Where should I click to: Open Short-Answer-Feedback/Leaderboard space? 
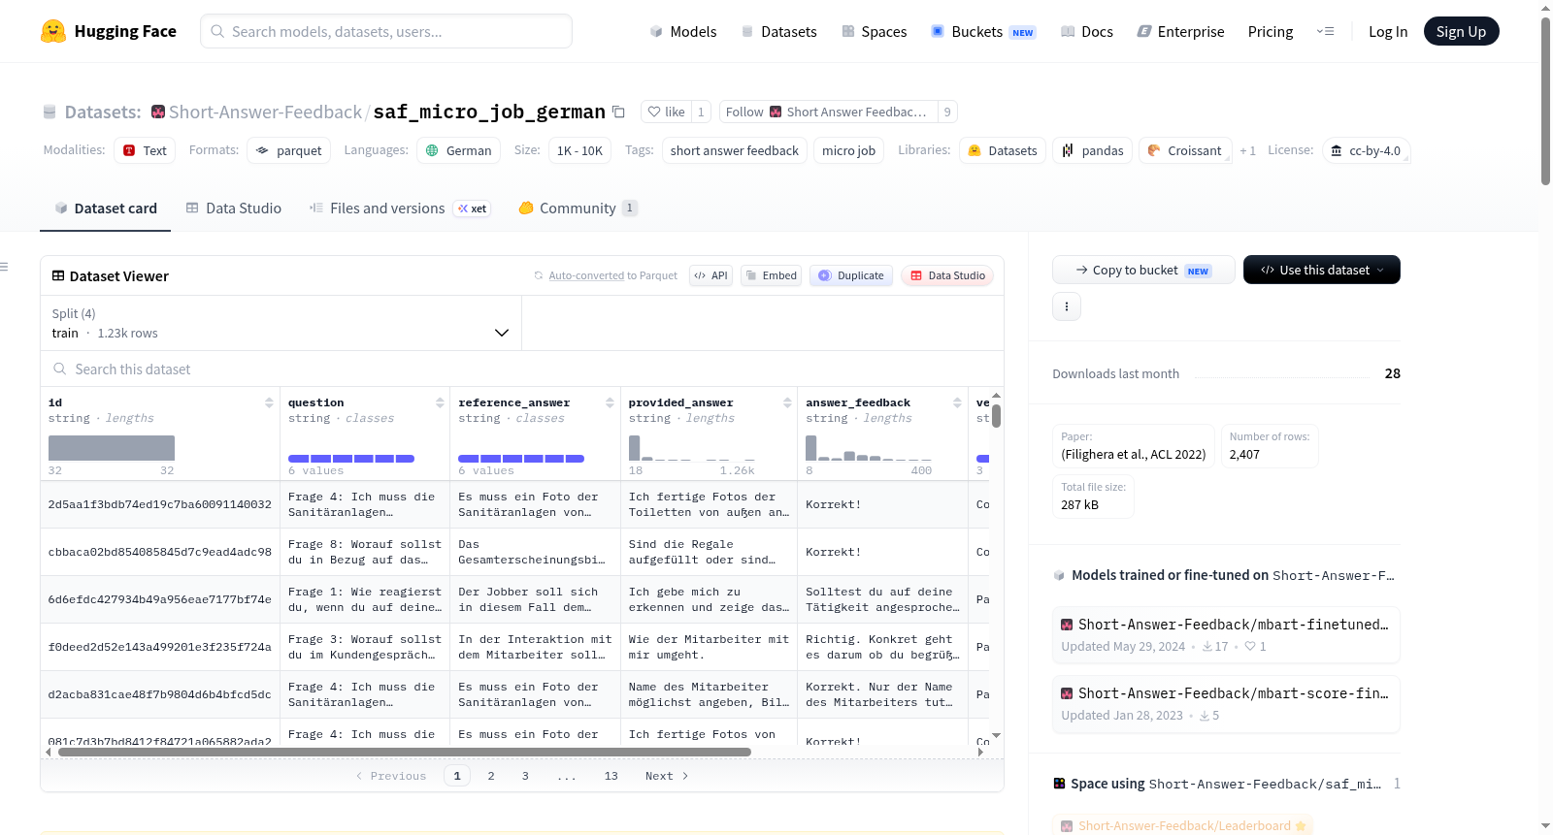click(x=1182, y=825)
